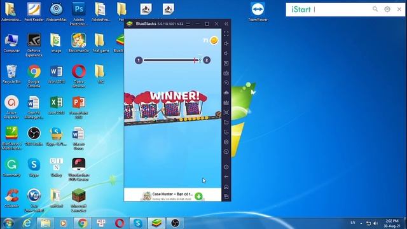Select Opera Browser desktop shortcut
The image size is (407, 229).
pyautogui.click(x=79, y=76)
